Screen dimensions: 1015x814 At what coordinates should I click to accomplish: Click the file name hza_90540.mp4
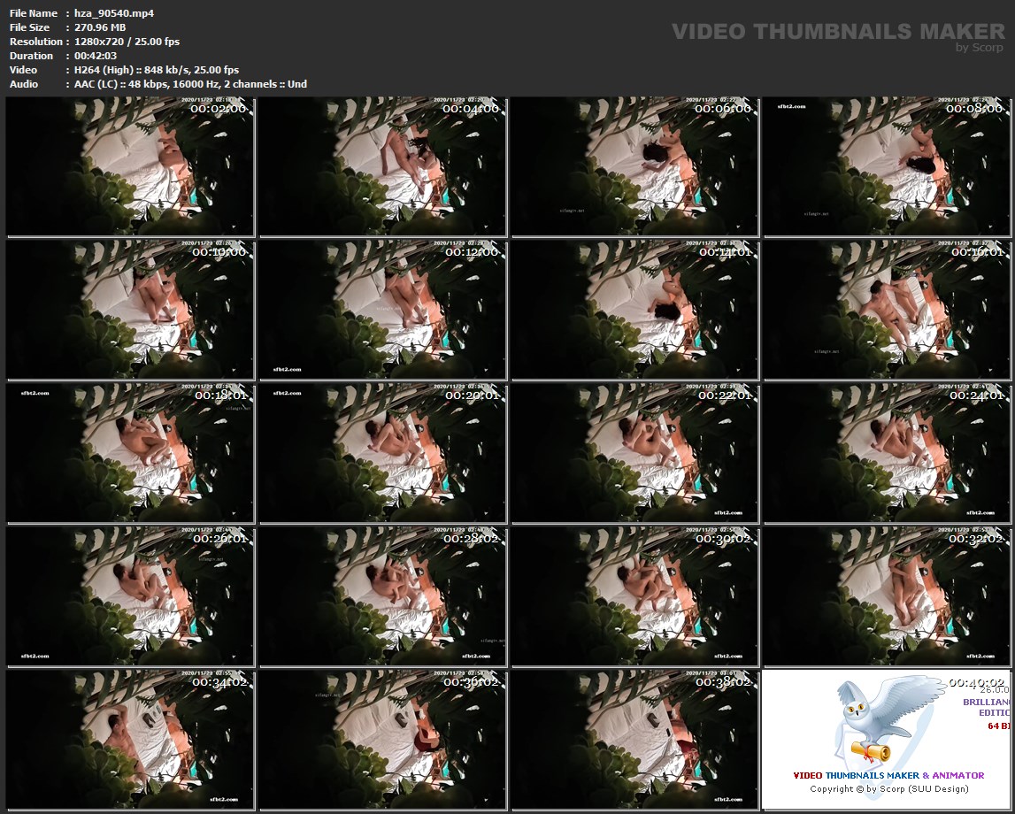point(114,13)
